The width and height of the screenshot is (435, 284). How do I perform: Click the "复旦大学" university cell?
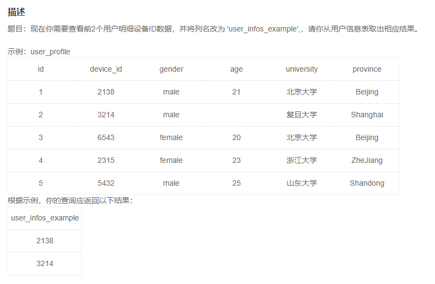tap(302, 115)
